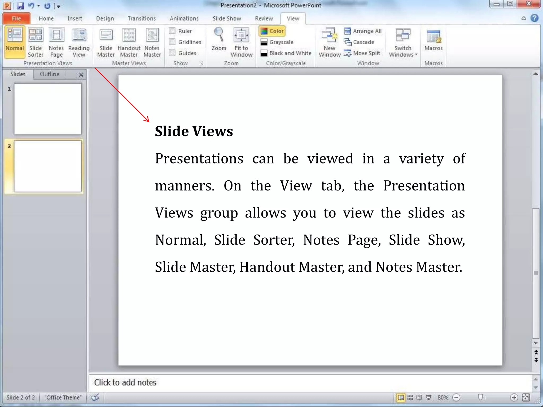Click "Slide 2 of 2" indicator

(x=21, y=397)
